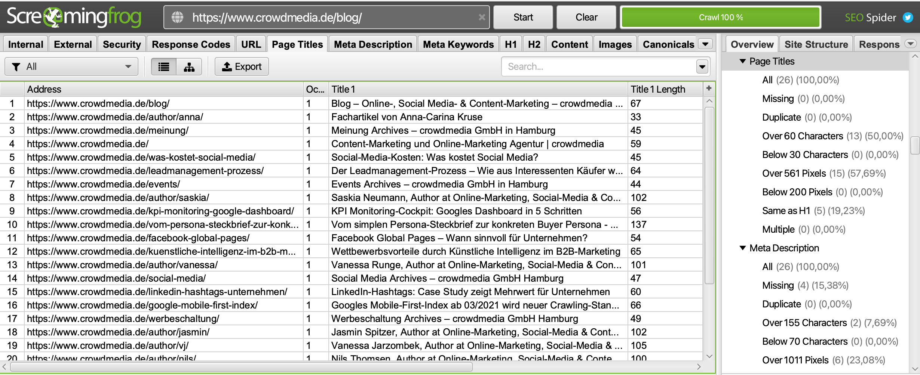This screenshot has width=920, height=375.
Task: Open the Security tab
Action: pos(122,44)
